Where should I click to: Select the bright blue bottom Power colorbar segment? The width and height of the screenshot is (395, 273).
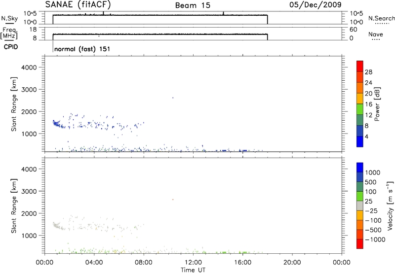[360, 141]
